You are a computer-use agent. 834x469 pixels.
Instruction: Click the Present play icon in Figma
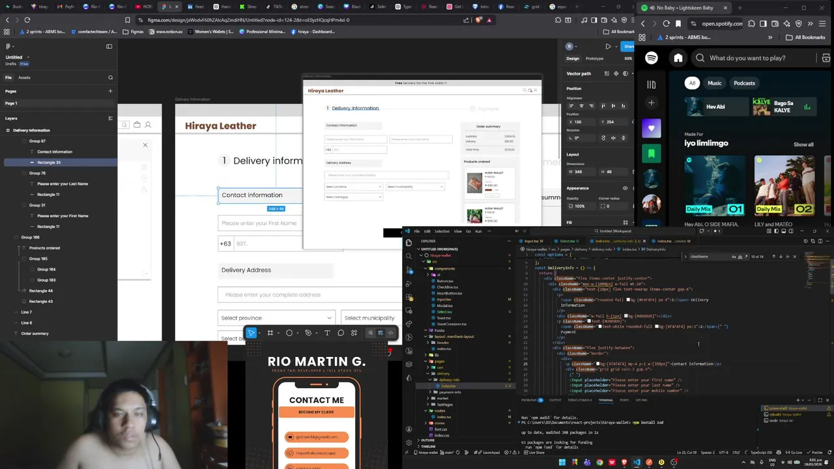tap(608, 46)
